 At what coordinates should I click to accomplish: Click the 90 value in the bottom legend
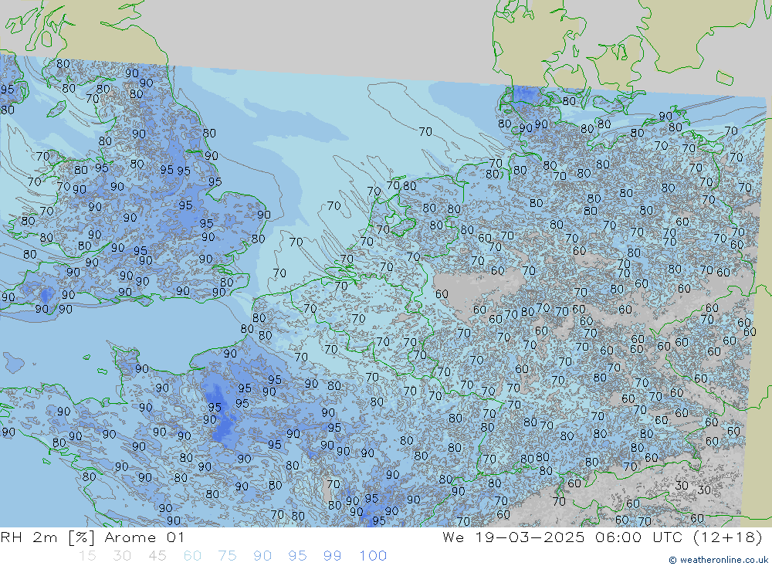coord(262,556)
